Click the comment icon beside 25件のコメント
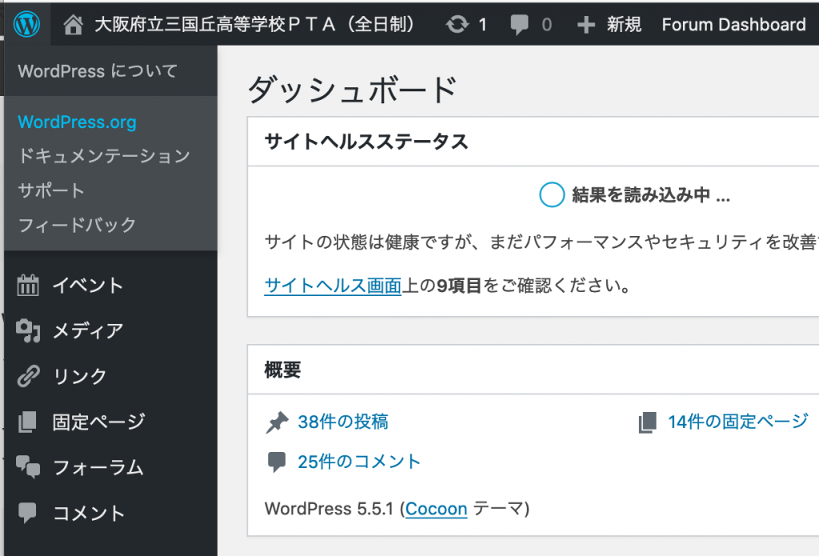 (x=276, y=462)
